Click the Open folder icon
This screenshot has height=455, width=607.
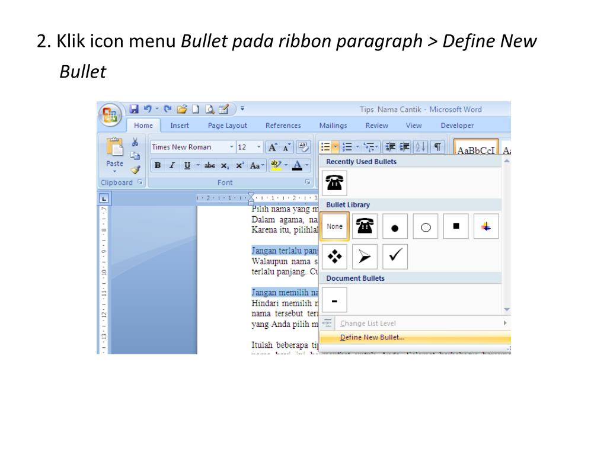[182, 109]
